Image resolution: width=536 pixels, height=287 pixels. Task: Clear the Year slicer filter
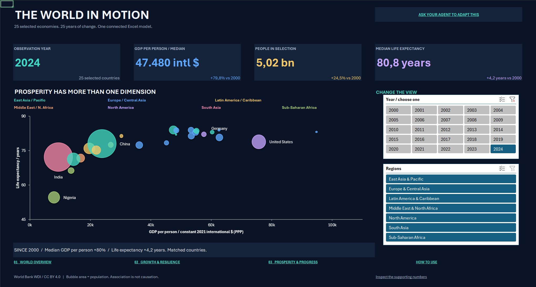(512, 99)
